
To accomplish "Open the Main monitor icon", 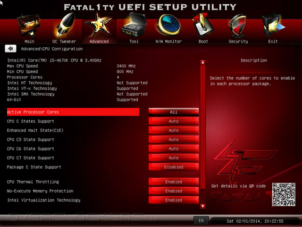I will pyautogui.click(x=29, y=26).
